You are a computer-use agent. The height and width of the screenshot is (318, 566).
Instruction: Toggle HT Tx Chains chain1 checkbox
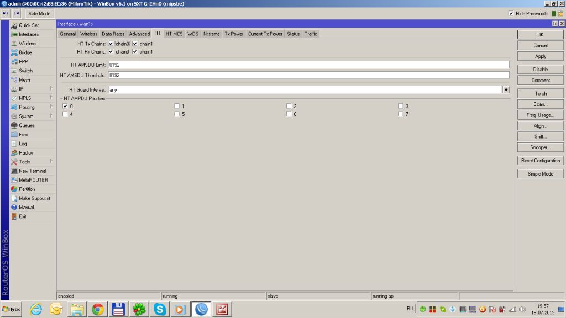click(x=135, y=44)
